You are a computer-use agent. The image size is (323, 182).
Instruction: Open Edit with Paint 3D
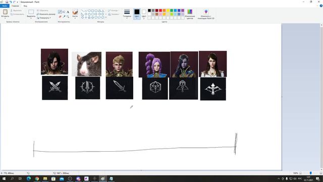pyautogui.click(x=206, y=14)
